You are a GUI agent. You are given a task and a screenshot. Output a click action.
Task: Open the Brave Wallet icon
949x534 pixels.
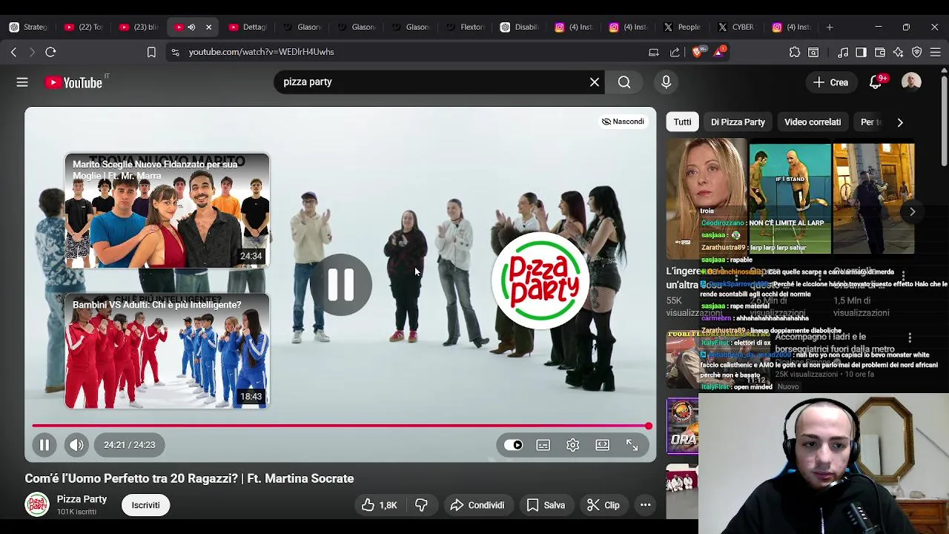pos(880,52)
